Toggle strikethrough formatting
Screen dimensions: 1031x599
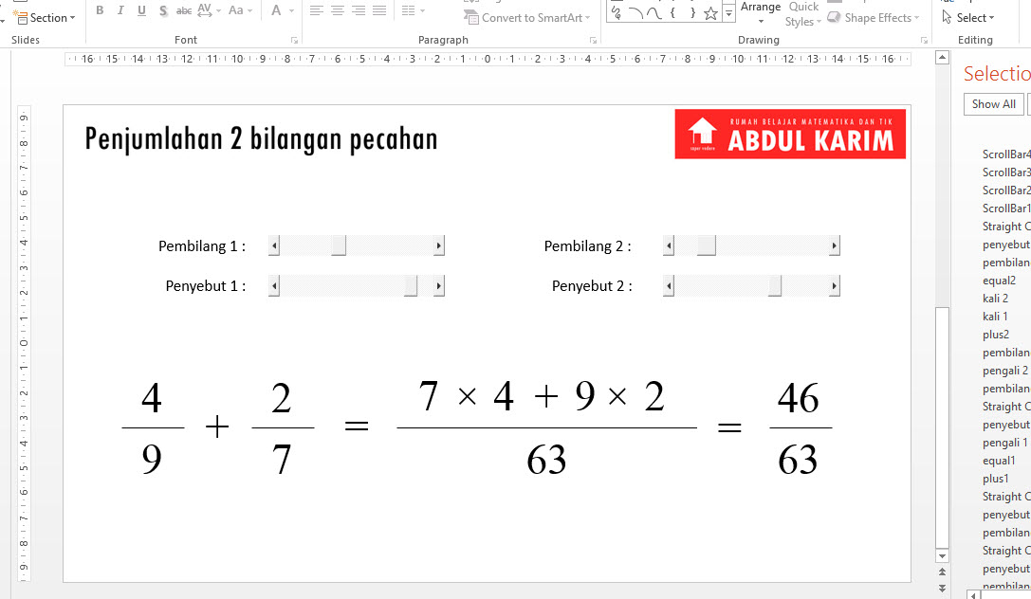(x=184, y=10)
